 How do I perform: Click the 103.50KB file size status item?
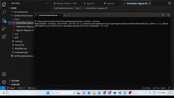click(x=146, y=88)
